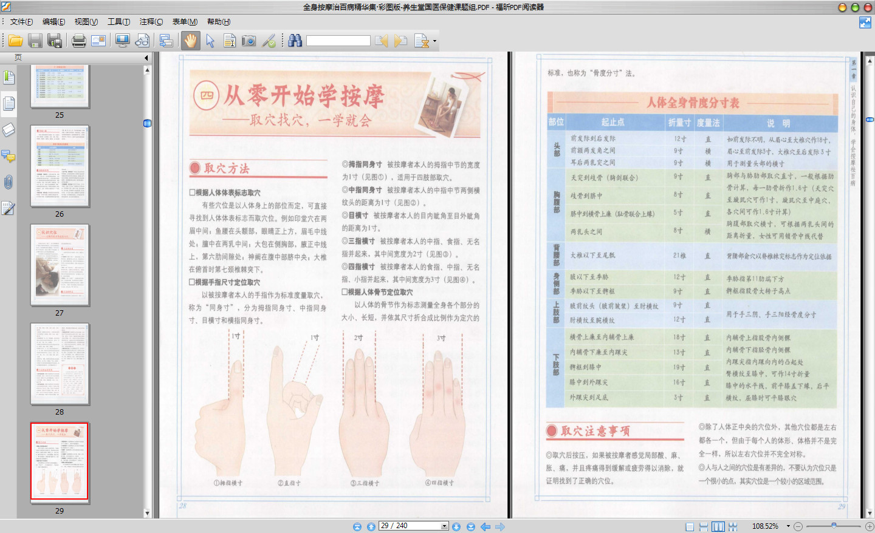Screen dimensions: 875x533
Task: Click the Print icon in toolbar
Action: [x=78, y=41]
